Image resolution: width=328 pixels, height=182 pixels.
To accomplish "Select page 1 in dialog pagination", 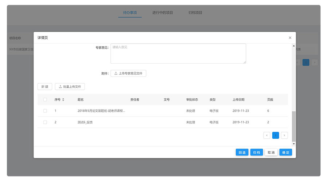I will point(276,135).
